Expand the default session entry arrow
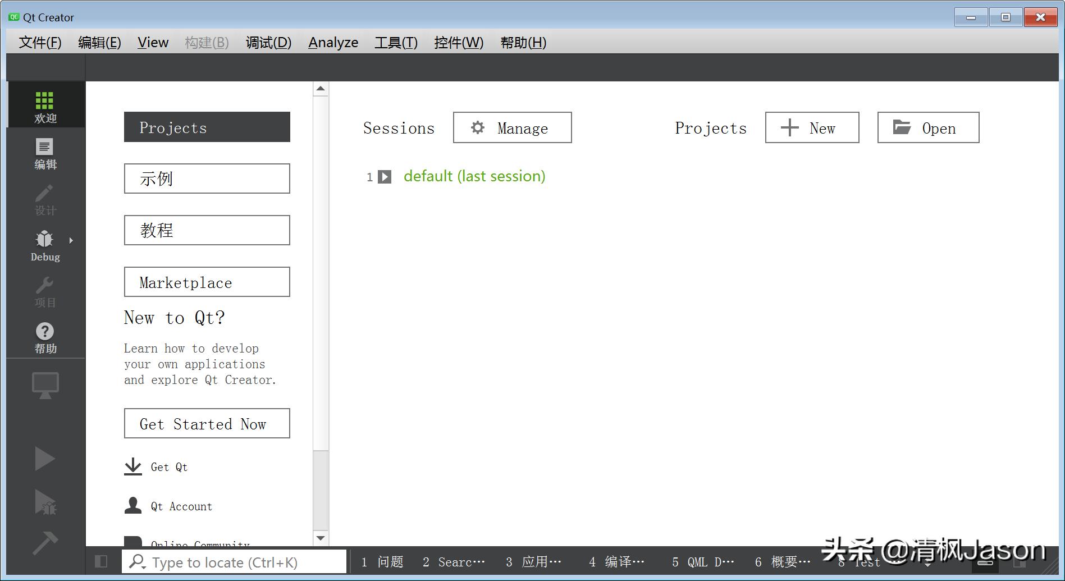The width and height of the screenshot is (1065, 581). 385,177
